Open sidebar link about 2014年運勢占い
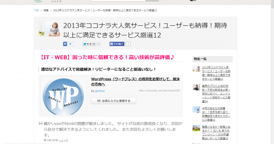274x144 pixels. click(216, 133)
